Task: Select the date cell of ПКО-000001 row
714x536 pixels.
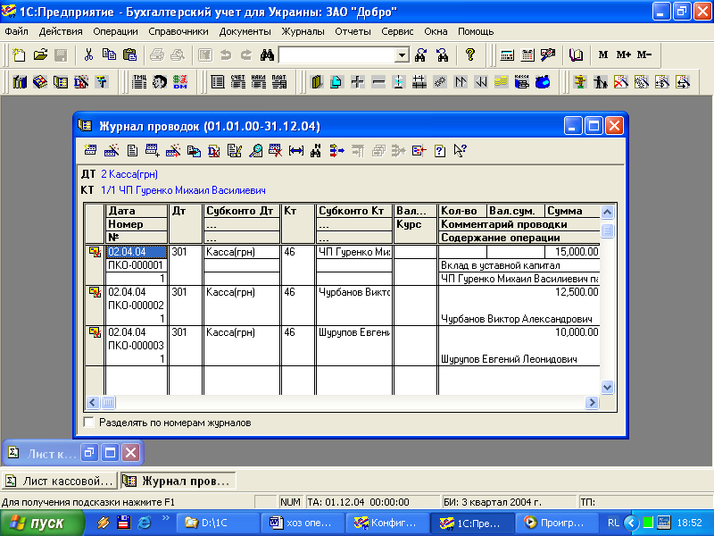Action: coord(137,252)
